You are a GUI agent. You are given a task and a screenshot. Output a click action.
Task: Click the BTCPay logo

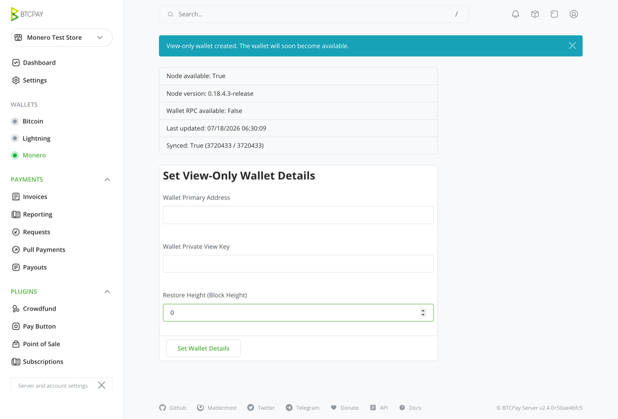pyautogui.click(x=27, y=14)
